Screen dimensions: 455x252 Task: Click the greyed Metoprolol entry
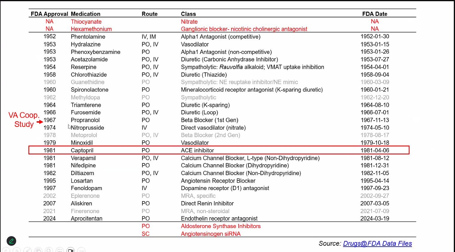click(84, 135)
